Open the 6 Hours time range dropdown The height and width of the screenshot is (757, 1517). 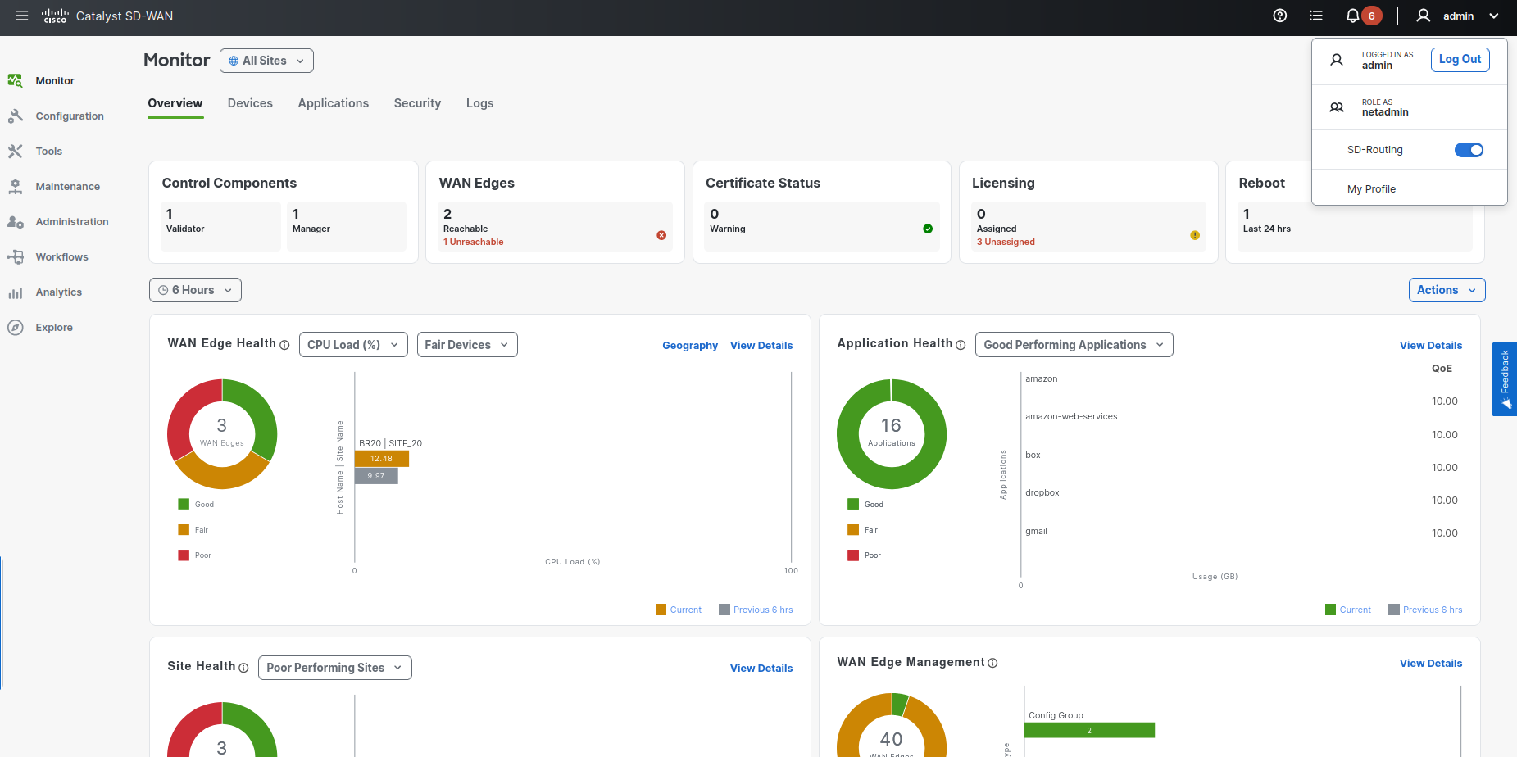195,290
